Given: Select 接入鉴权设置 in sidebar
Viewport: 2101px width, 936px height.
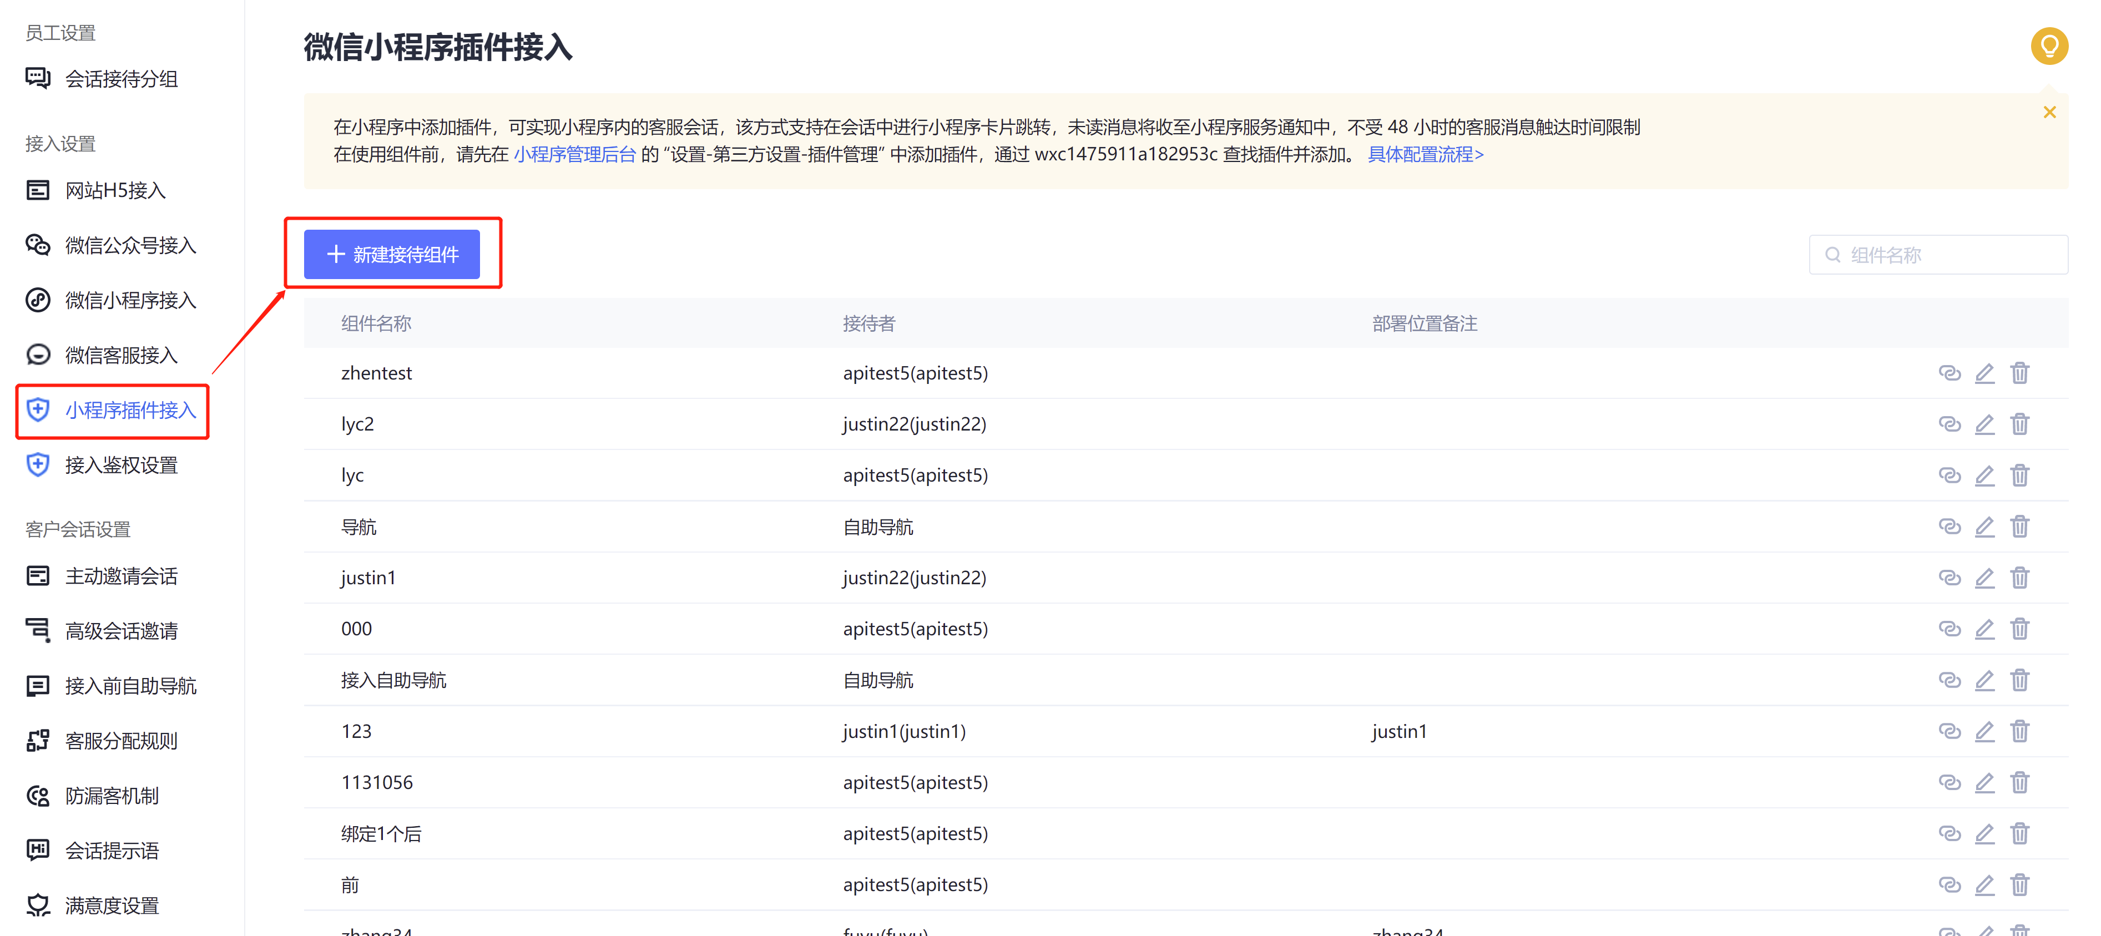Looking at the screenshot, I should pos(121,465).
